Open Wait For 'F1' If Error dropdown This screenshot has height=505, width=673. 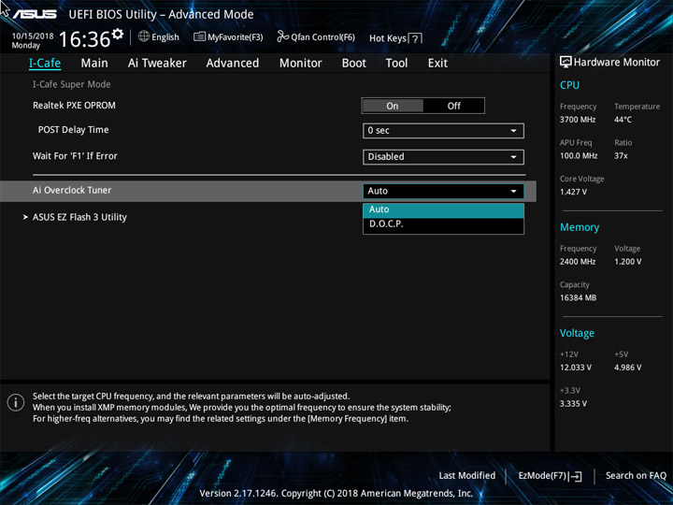click(443, 157)
